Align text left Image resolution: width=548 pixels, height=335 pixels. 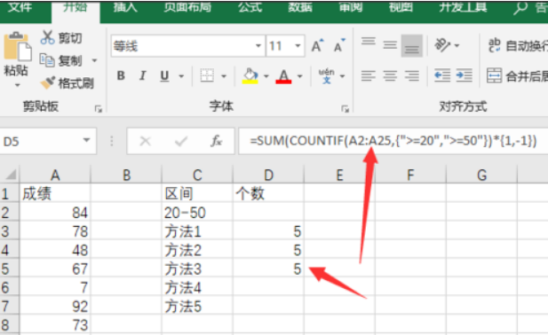point(369,75)
